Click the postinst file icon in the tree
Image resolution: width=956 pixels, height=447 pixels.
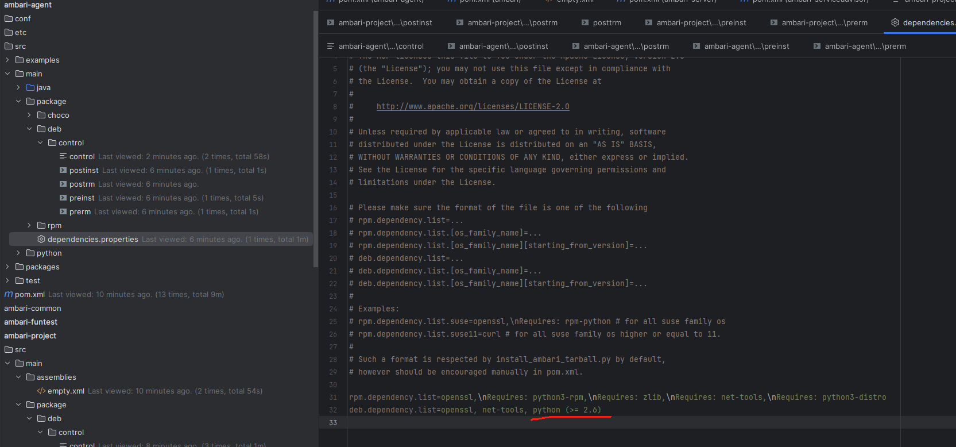[63, 170]
